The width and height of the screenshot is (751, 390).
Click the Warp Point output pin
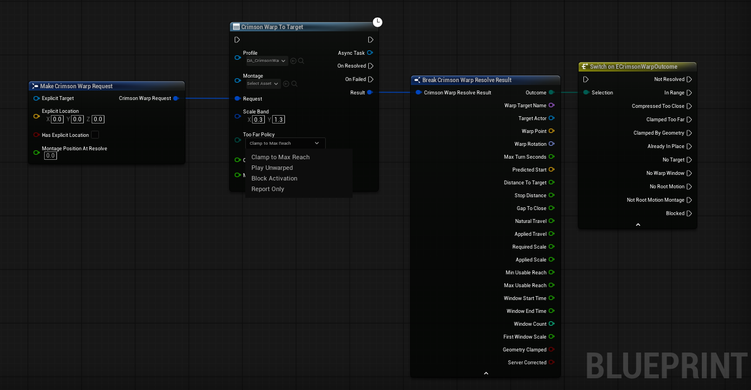tap(552, 131)
